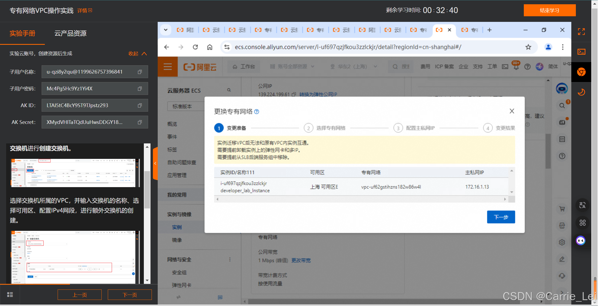The width and height of the screenshot is (598, 306).
Task: Collapse the left panel with orange arrow
Action: click(x=155, y=163)
